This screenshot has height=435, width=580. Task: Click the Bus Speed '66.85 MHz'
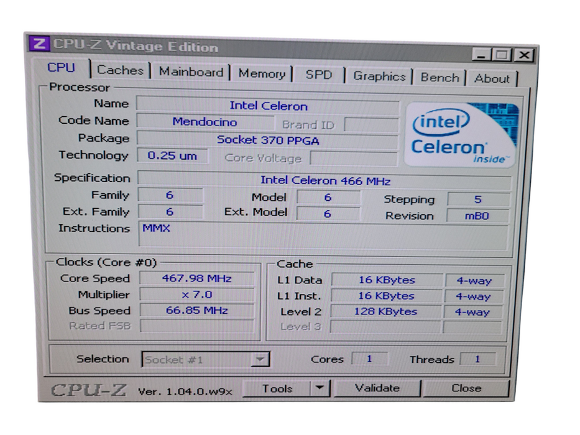197,310
